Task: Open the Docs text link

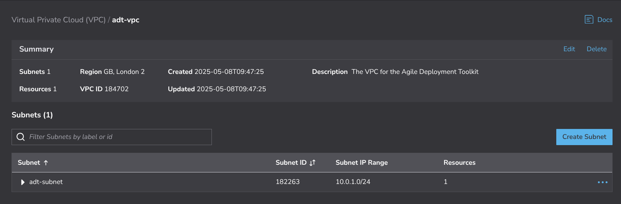Action: point(605,20)
